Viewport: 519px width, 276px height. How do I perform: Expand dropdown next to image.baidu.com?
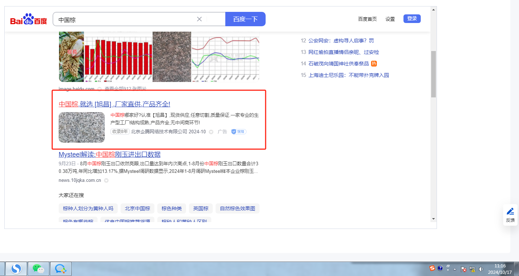(x=99, y=88)
